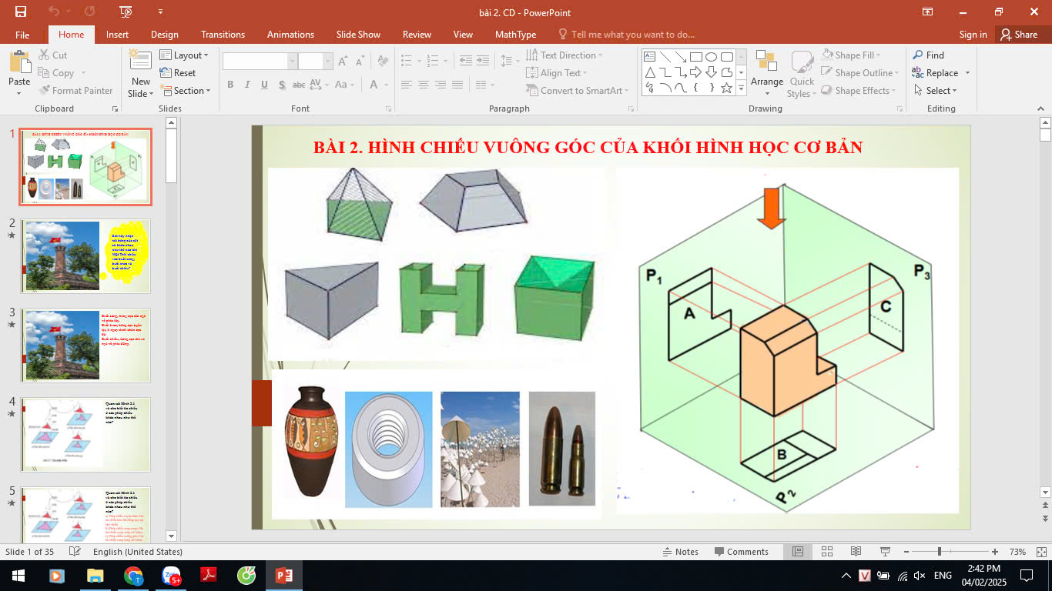
Task: Pick the oval shape from the Drawing gallery
Action: click(x=711, y=57)
